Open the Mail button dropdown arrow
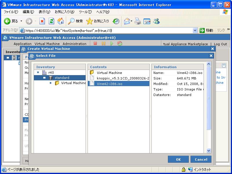This screenshot has height=174, width=232. 131,21
